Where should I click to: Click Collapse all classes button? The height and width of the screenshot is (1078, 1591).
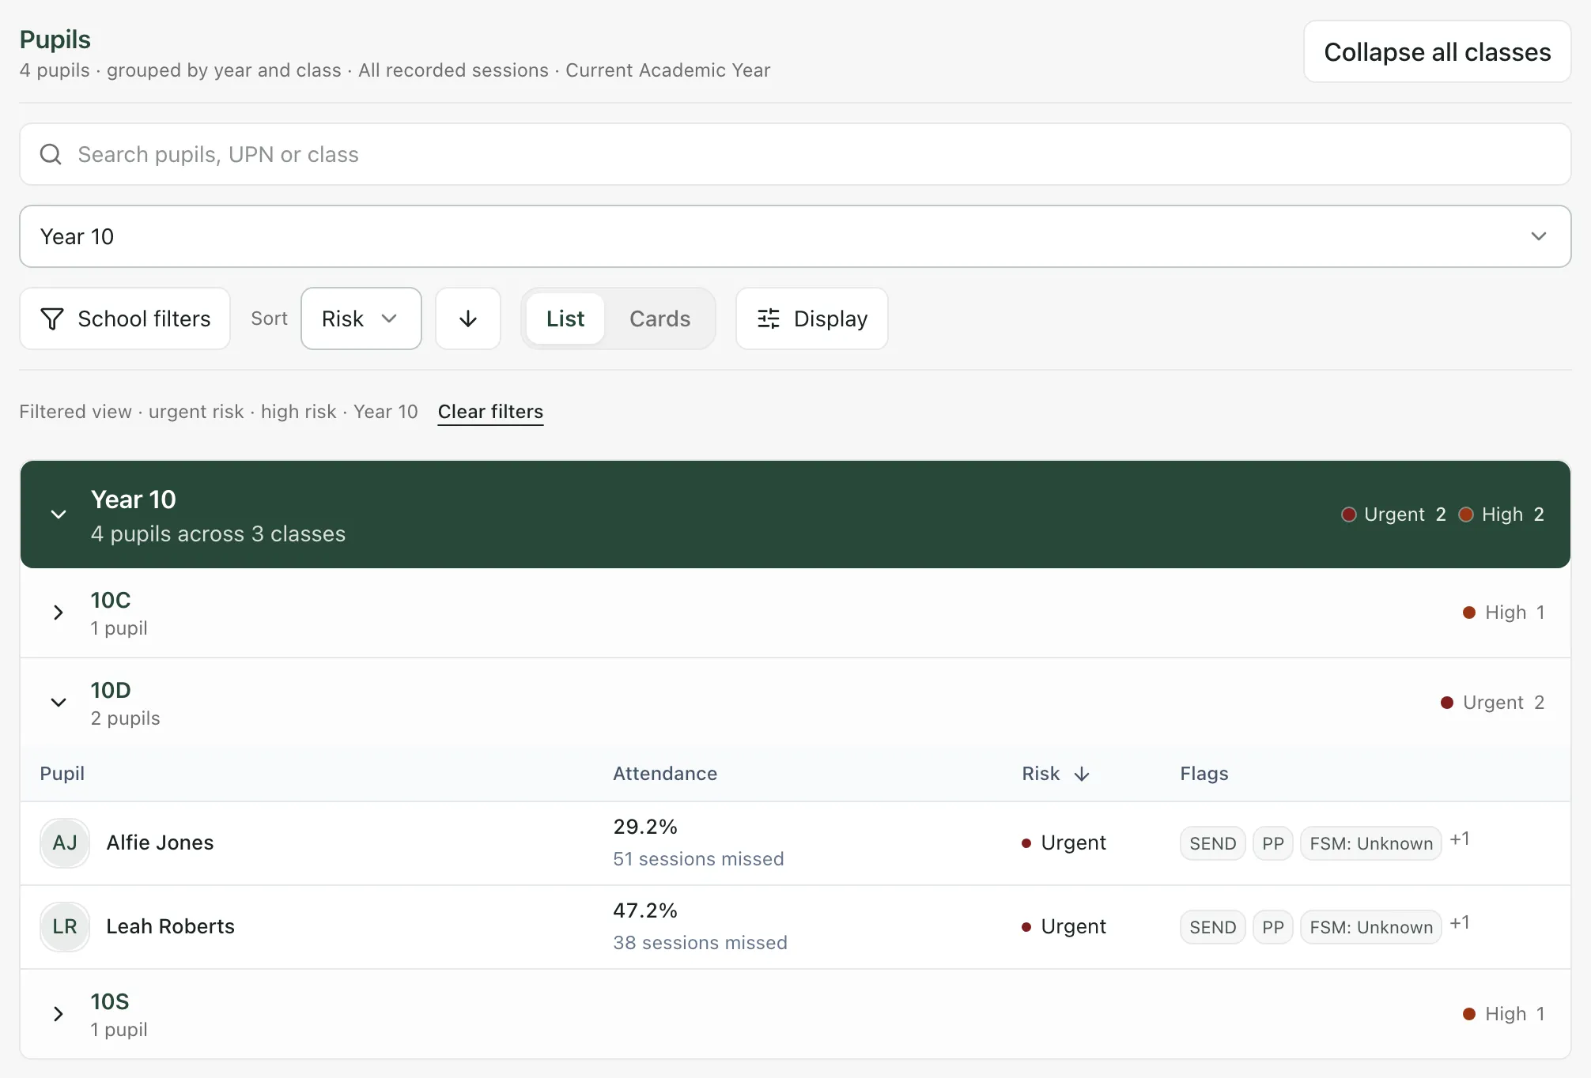click(1437, 52)
